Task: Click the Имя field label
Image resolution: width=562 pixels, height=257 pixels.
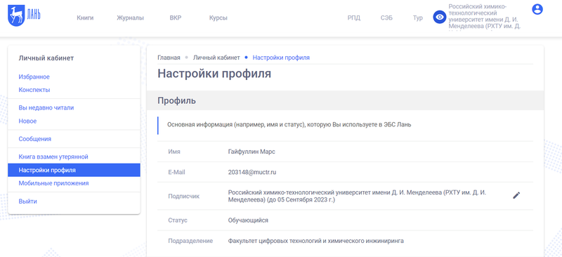Action: click(x=174, y=152)
